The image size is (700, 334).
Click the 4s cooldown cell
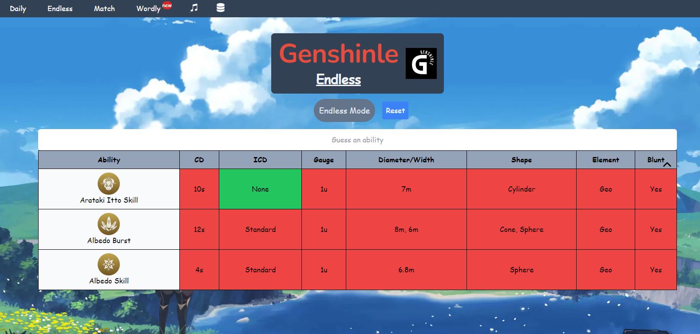(199, 270)
